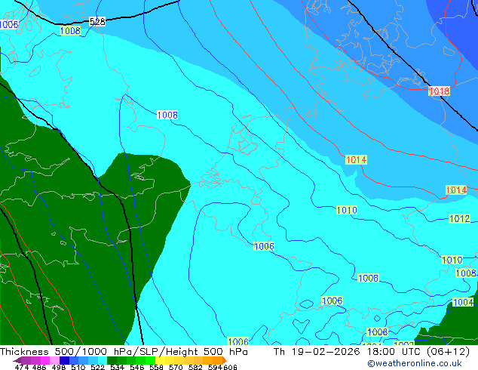The height and width of the screenshot is (370, 478).
Task: Click the '(06+12)' forecast run text
Action: 448,352
